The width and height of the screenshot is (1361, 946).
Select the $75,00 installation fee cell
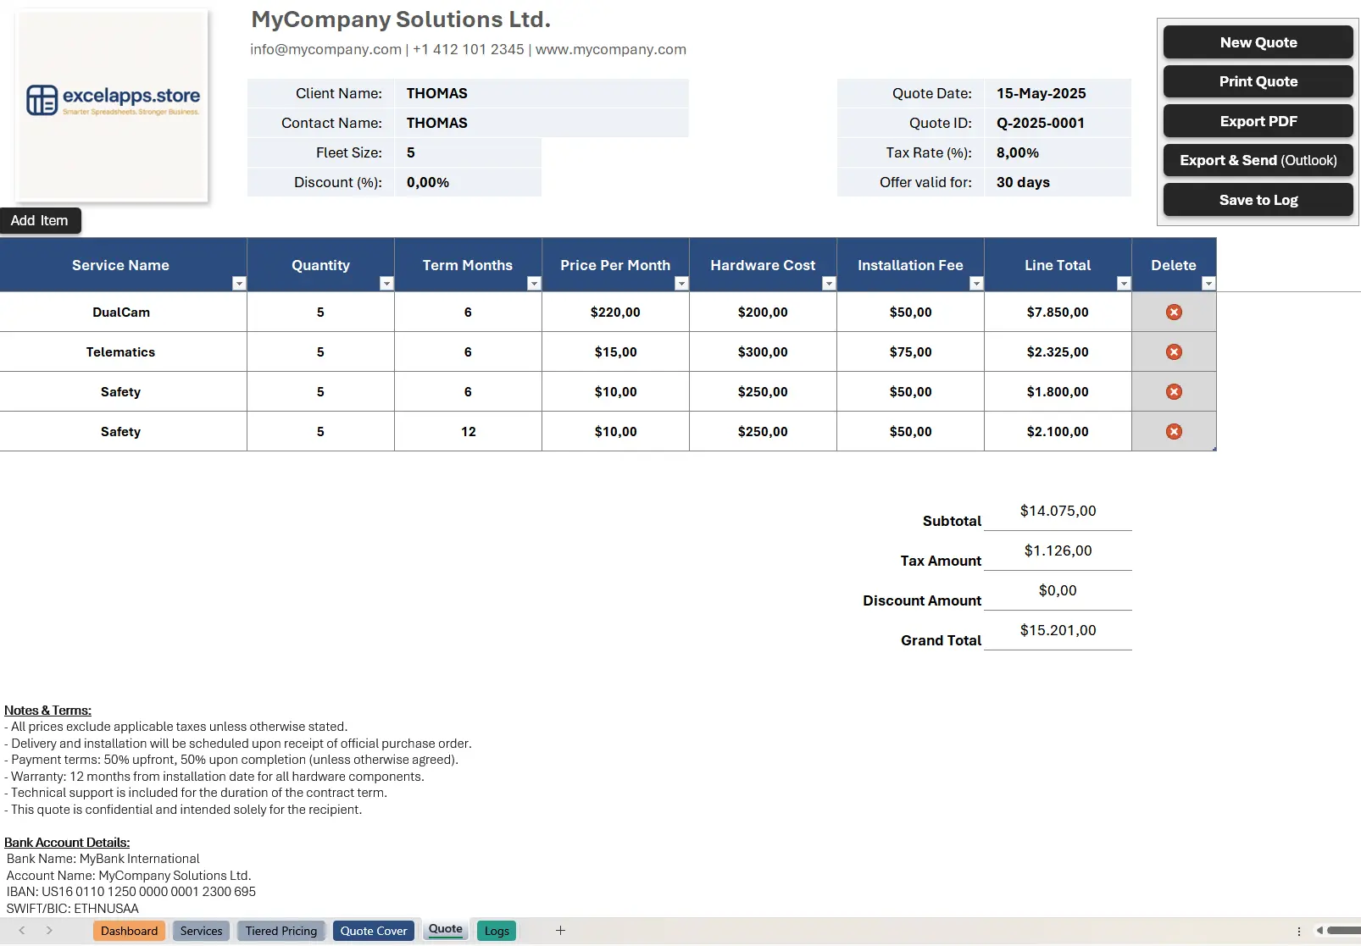[910, 352]
